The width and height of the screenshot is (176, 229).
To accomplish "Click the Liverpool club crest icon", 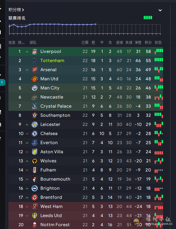I will point(34,52).
